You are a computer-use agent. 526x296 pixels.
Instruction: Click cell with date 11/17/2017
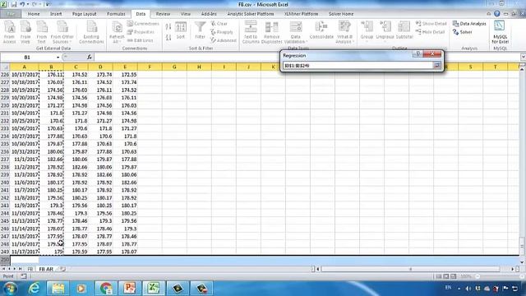coord(25,252)
